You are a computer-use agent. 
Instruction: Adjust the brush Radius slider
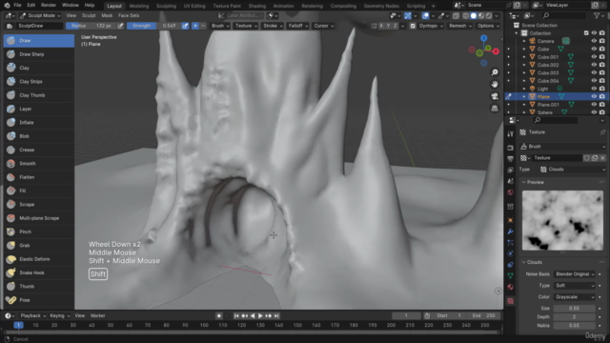pyautogui.click(x=91, y=26)
